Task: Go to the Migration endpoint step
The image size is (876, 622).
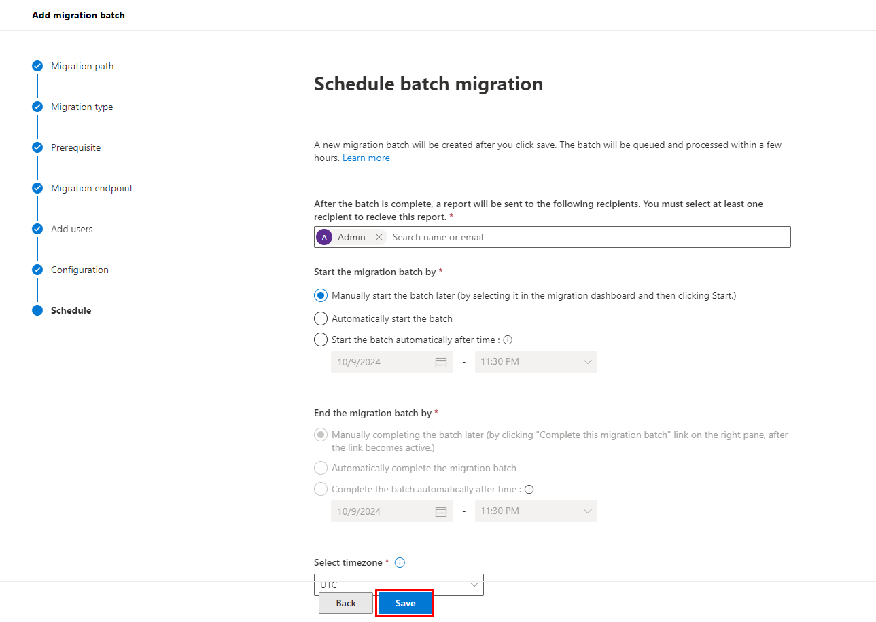Action: click(x=92, y=188)
